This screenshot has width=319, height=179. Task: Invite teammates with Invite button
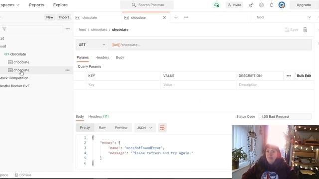point(234,5)
